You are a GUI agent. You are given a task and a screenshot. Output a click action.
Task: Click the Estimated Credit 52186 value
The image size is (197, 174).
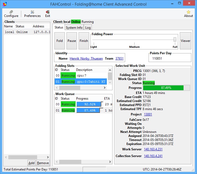pos(147,101)
